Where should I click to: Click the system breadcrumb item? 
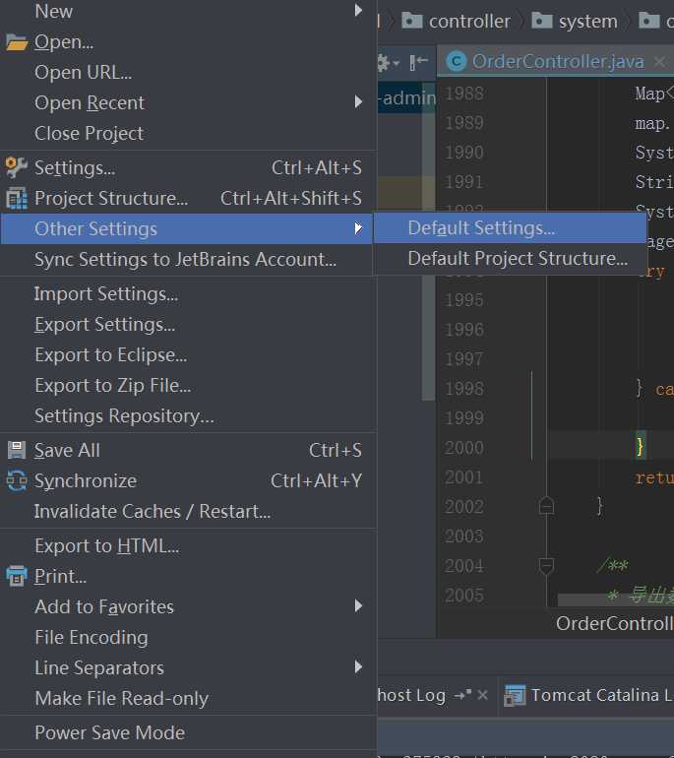coord(575,21)
